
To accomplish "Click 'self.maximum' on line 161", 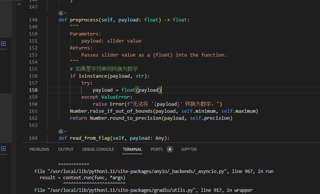I will click(x=238, y=111).
